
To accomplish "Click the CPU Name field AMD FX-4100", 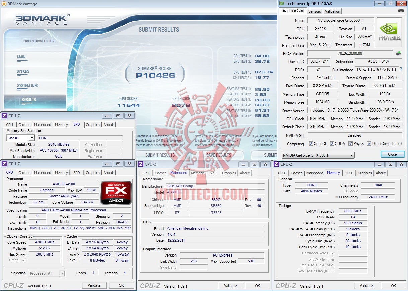I will coord(64,184).
